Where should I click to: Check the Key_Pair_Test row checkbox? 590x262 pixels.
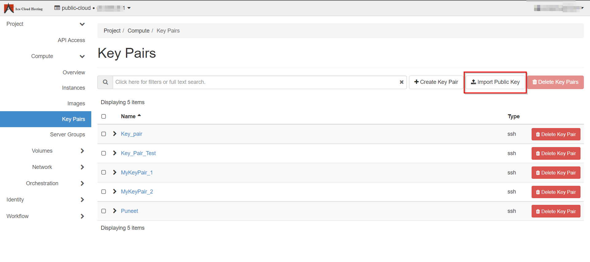[x=104, y=153]
